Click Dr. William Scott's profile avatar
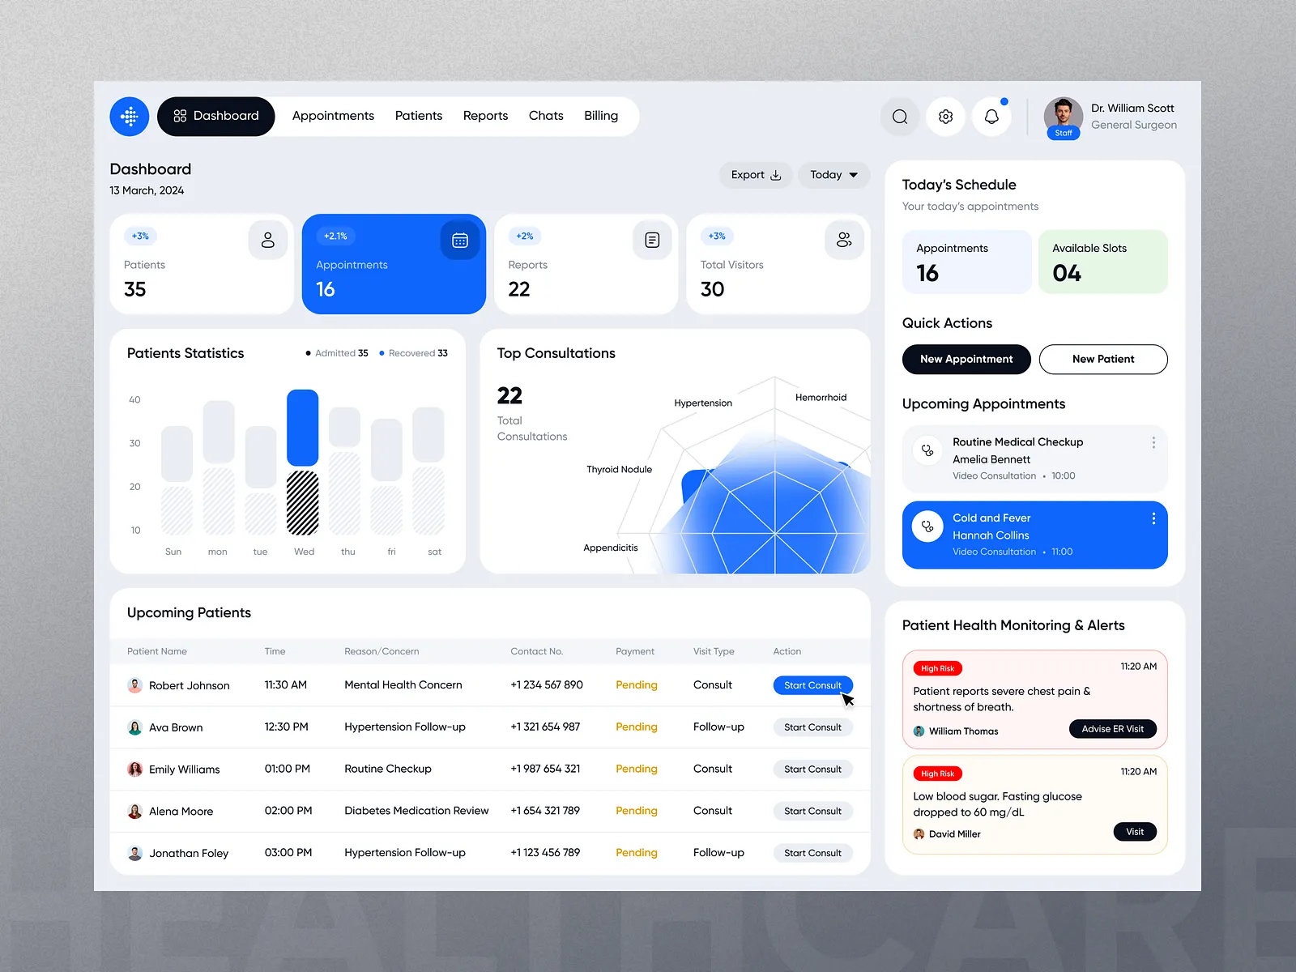 coord(1064,117)
